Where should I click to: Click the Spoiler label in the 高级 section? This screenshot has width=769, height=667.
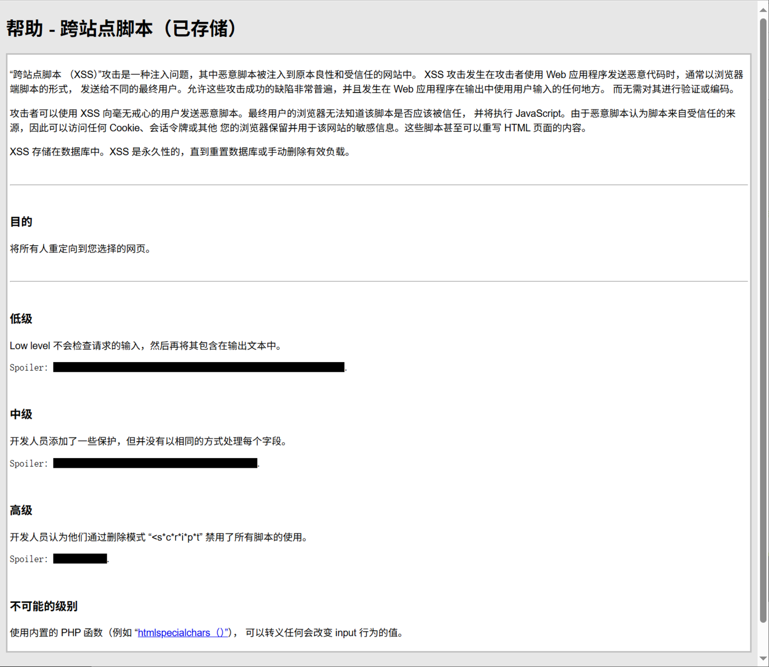[x=29, y=559]
